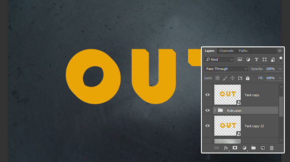Switch to the Channels tab
Screen dimensions: 290x162
(226, 51)
